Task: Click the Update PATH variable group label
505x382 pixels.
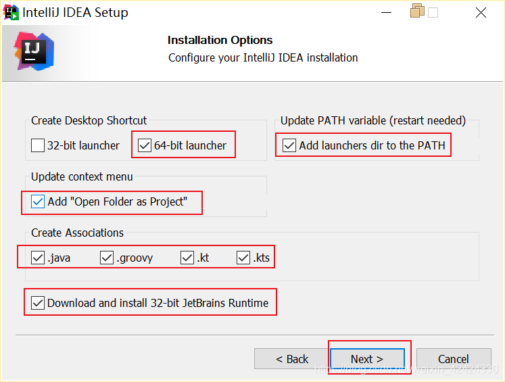Action: pos(373,120)
